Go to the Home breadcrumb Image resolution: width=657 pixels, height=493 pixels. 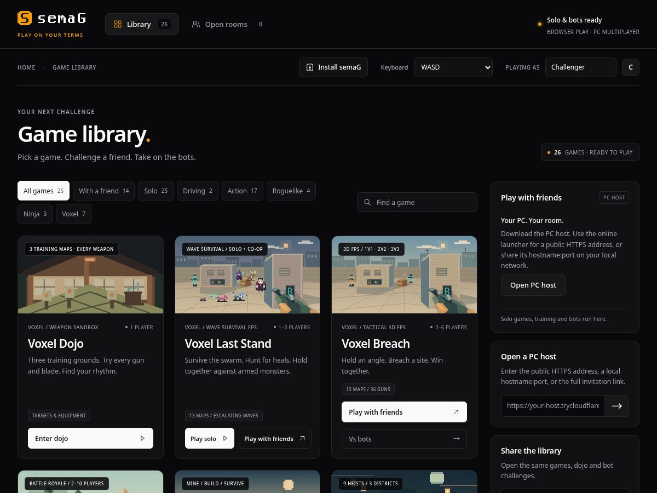pos(26,67)
